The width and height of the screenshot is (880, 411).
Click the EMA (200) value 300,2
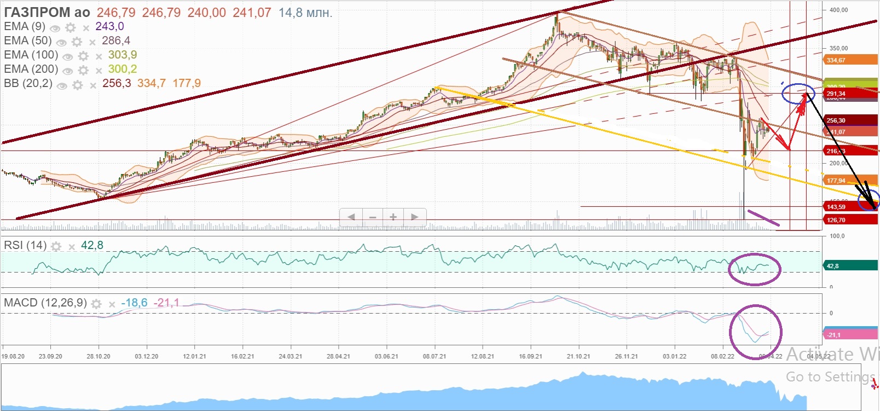coord(123,69)
